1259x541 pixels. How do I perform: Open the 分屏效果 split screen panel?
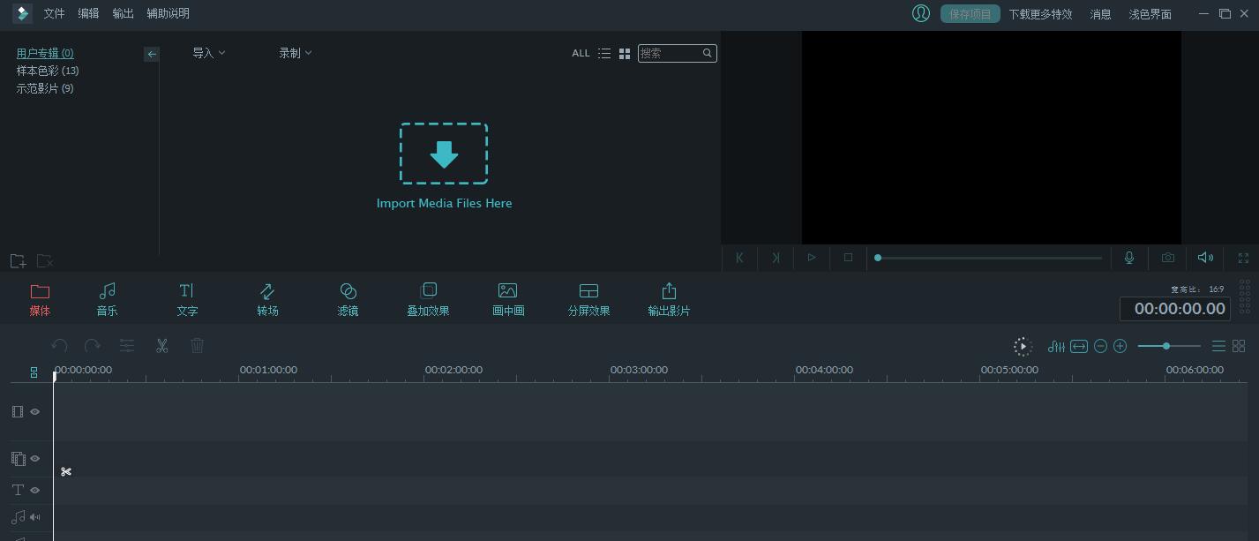[588, 298]
